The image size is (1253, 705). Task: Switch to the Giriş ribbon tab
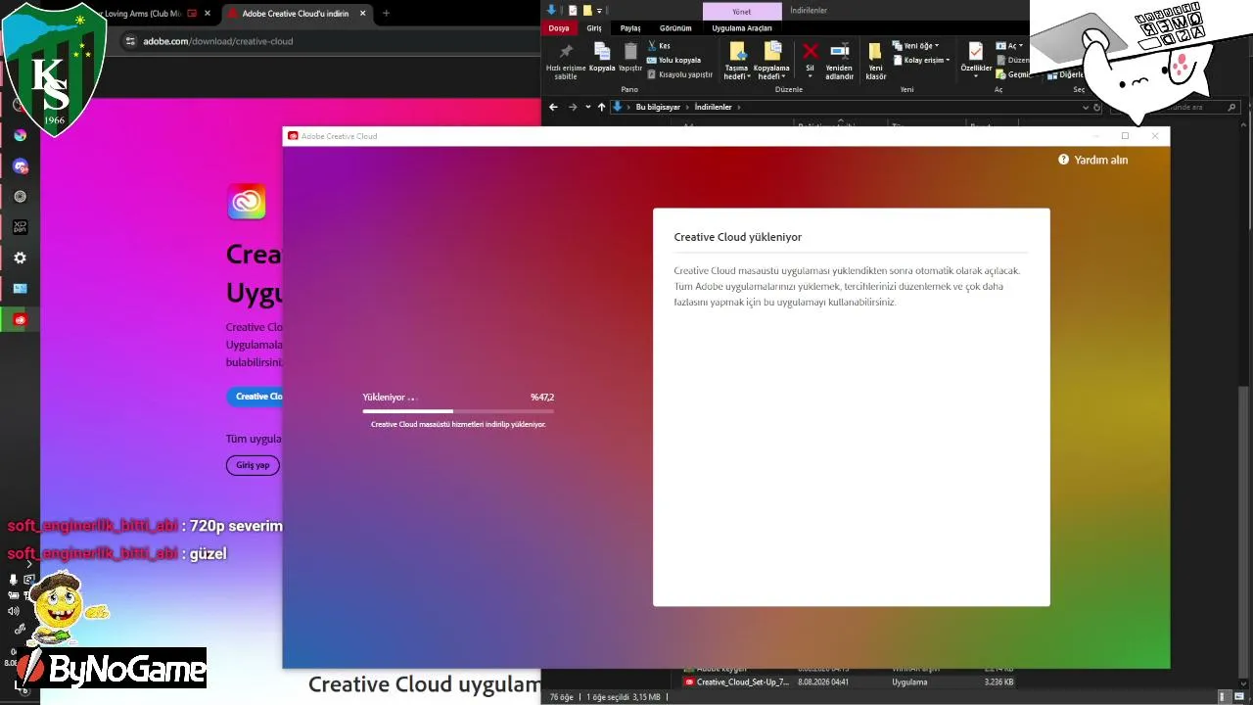coord(594,28)
